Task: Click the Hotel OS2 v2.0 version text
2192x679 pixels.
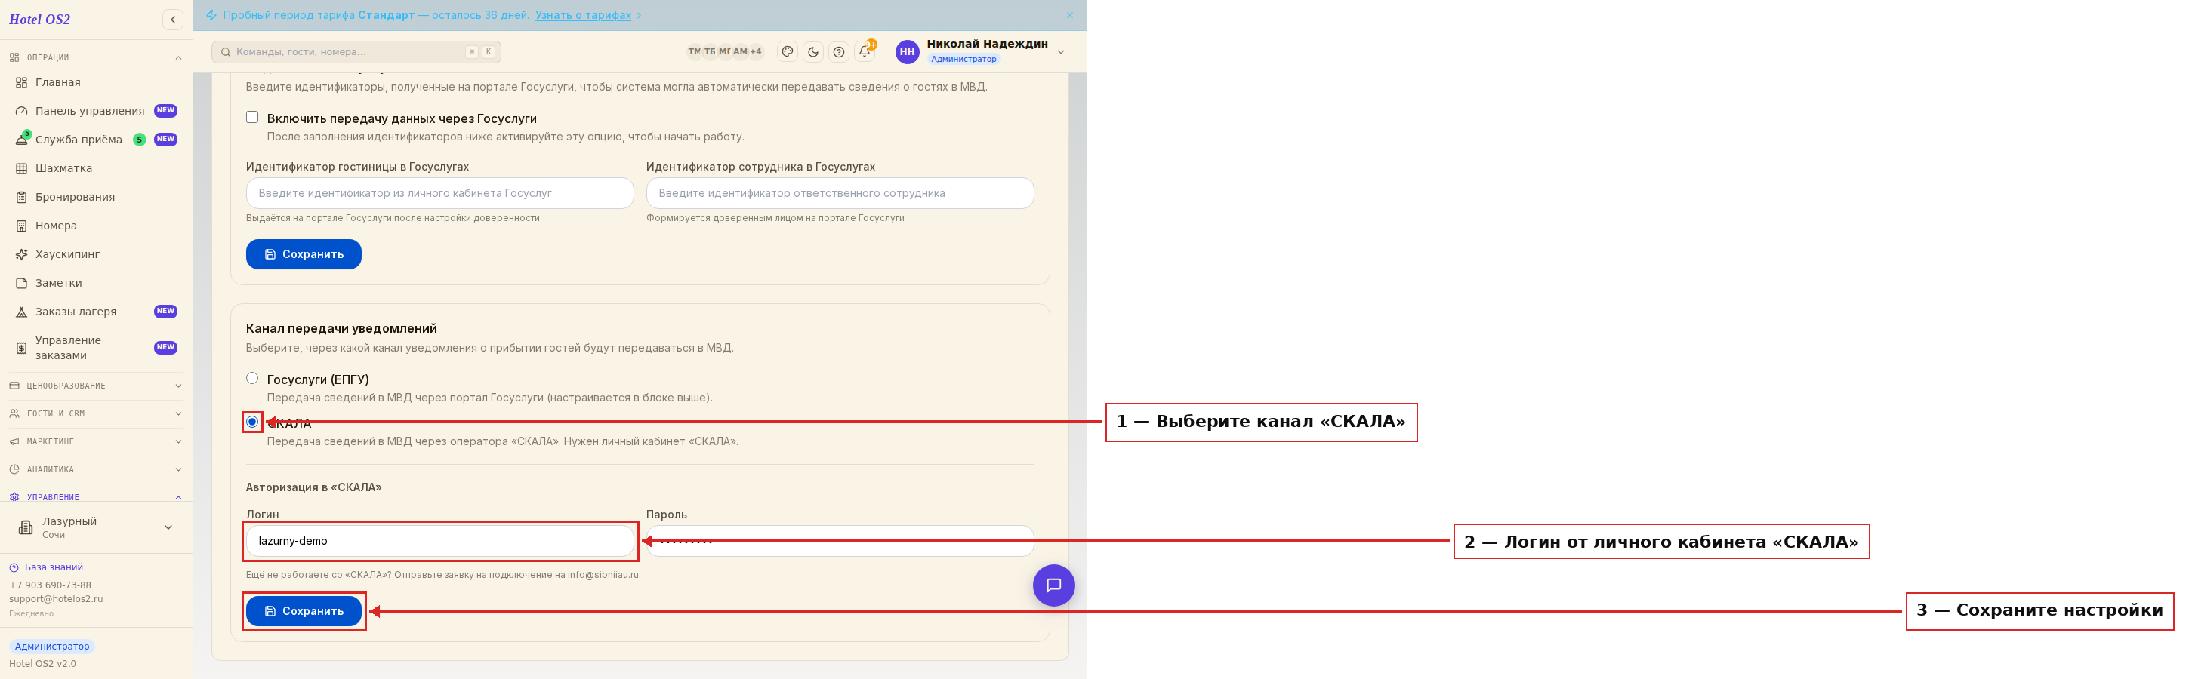Action: pyautogui.click(x=42, y=665)
